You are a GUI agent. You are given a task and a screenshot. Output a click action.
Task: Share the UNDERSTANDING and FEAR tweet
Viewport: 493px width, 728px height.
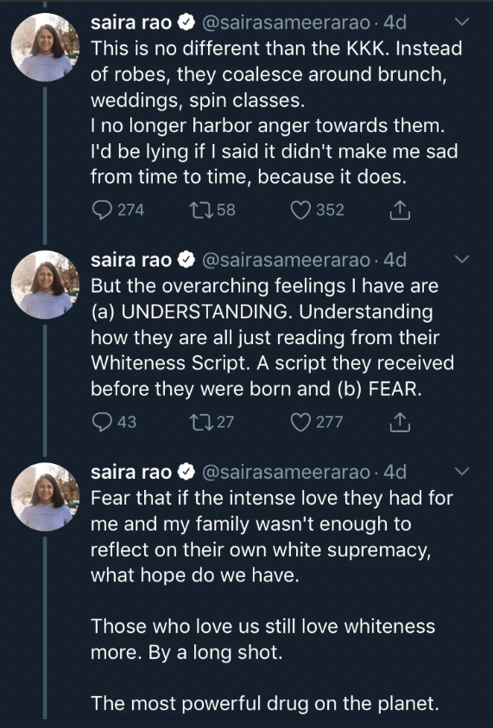400,422
